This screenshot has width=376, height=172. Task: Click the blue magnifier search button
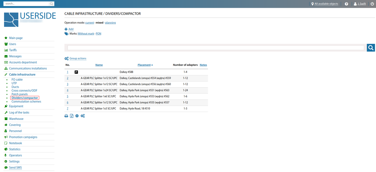(x=371, y=48)
